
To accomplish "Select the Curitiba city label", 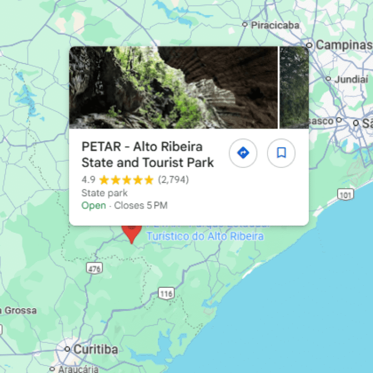I will point(96,349).
